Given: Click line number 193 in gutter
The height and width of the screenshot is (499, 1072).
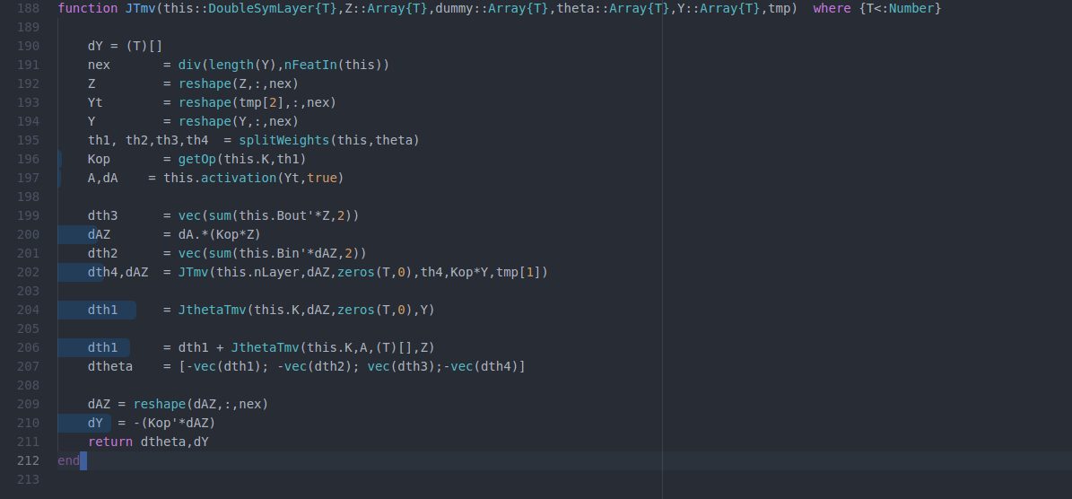Looking at the screenshot, I should (x=28, y=102).
